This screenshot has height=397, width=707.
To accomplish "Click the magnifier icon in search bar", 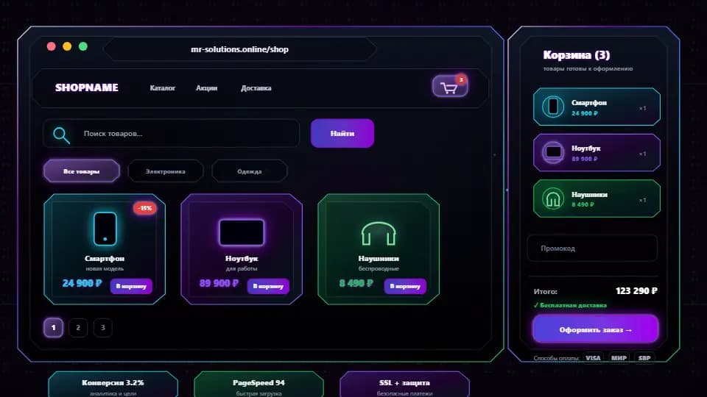I will [61, 135].
